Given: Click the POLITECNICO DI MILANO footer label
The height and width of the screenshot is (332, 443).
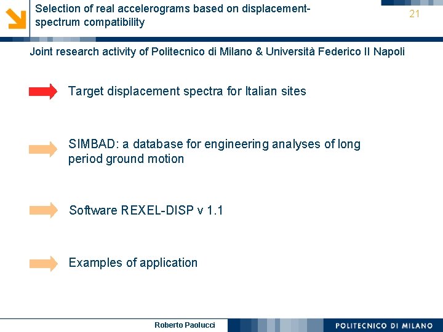Looking at the screenshot, I should [x=384, y=325].
